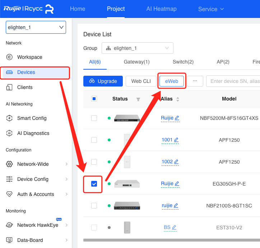Click the edit pencil next to alias 1002
Screen dimensions: 260x248
tap(176, 162)
